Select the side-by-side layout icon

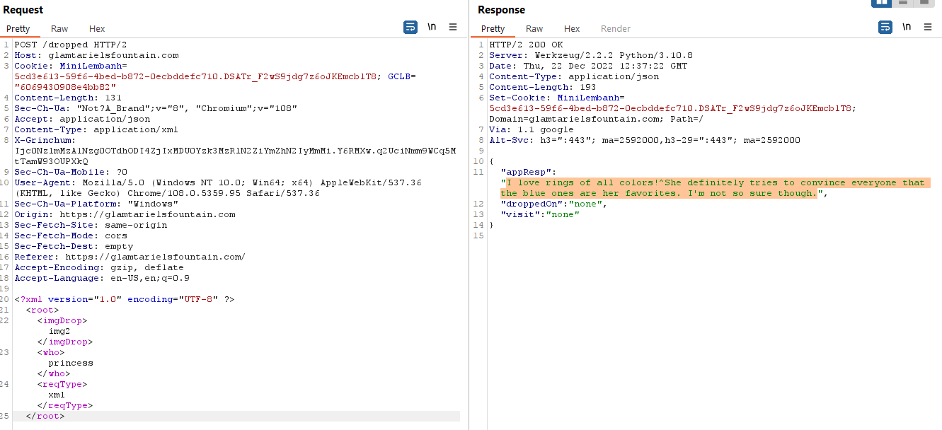(x=881, y=2)
